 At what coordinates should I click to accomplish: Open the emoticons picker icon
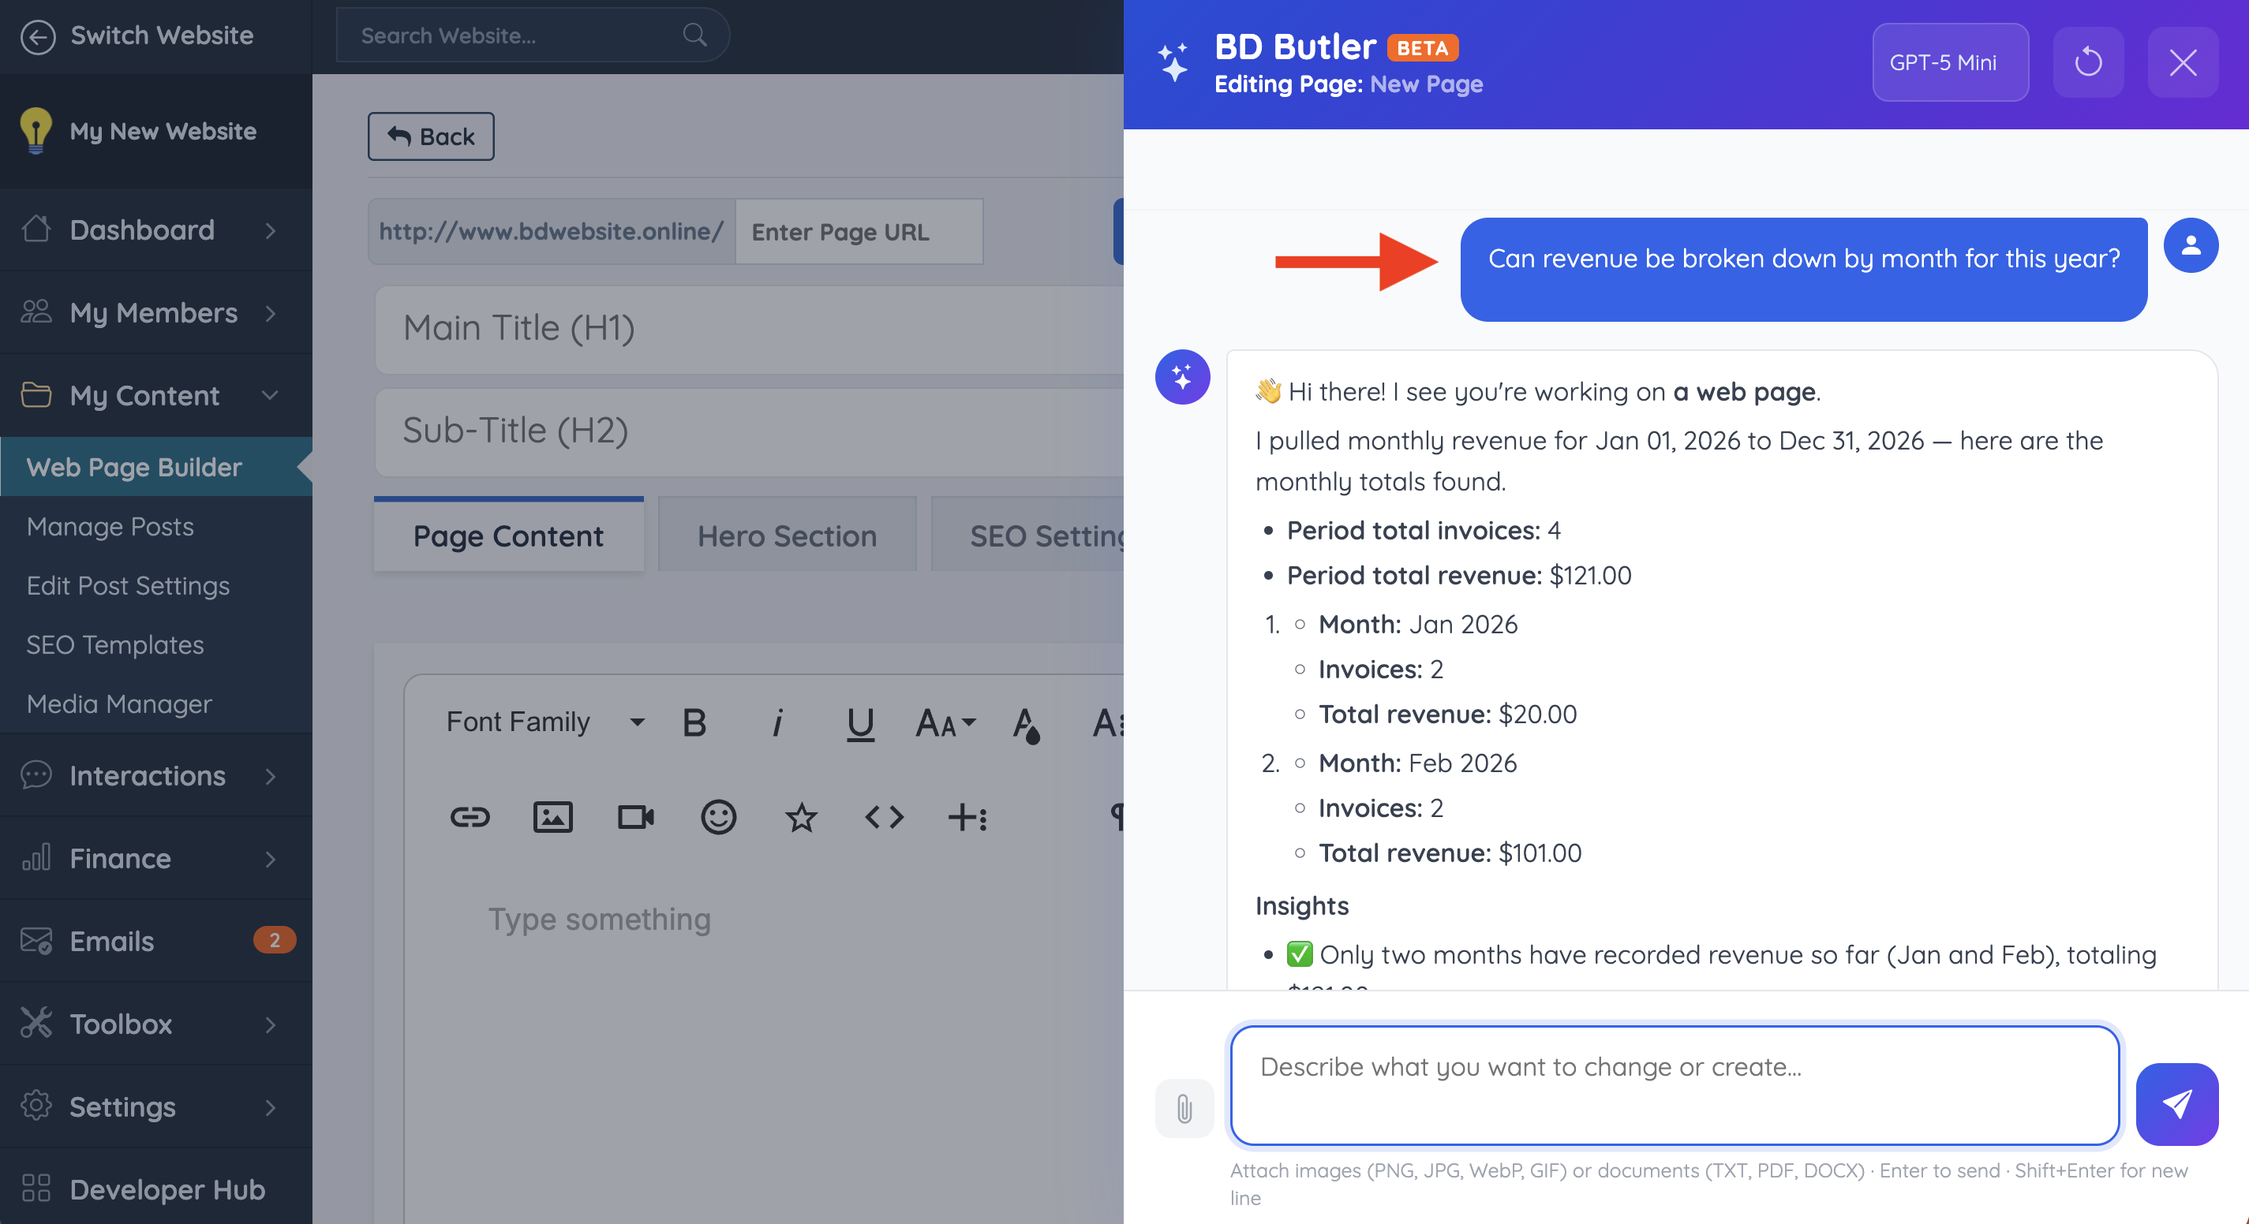[x=719, y=818]
